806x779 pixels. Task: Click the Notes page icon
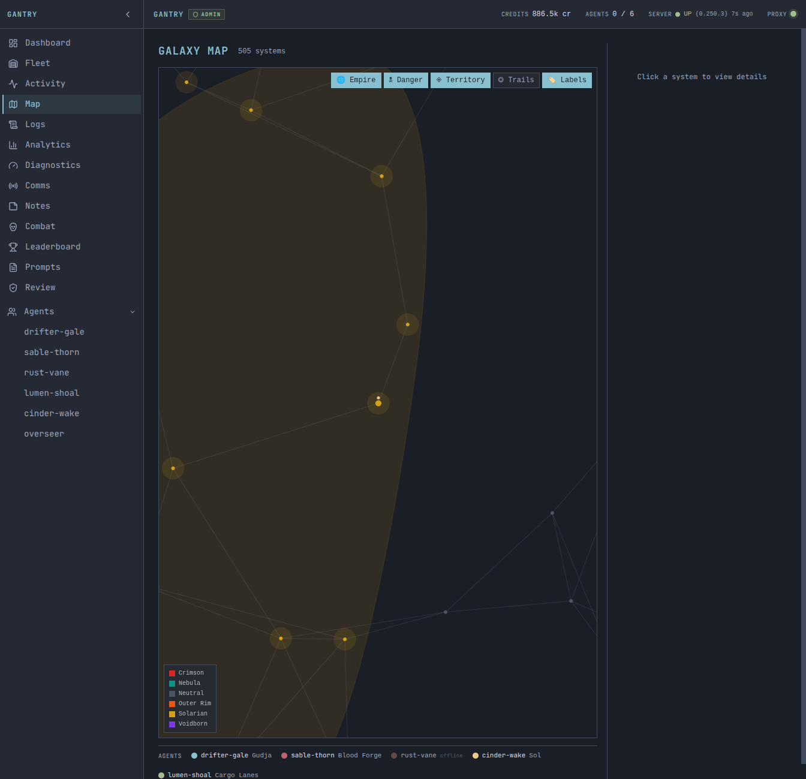point(13,206)
